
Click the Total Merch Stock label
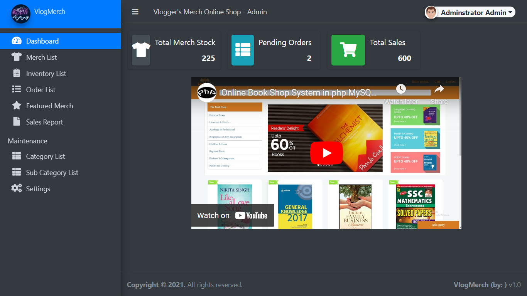click(185, 42)
